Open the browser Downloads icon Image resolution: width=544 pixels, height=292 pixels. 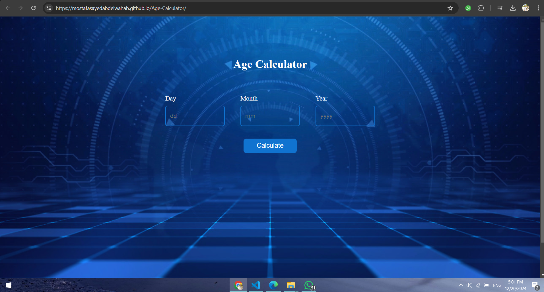[513, 8]
